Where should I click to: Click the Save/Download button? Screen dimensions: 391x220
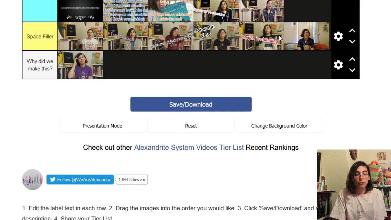click(x=191, y=104)
